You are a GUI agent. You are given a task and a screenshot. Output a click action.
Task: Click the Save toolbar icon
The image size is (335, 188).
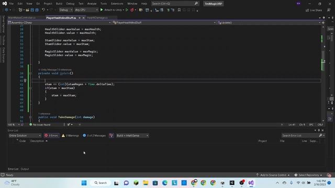[x=32, y=10]
